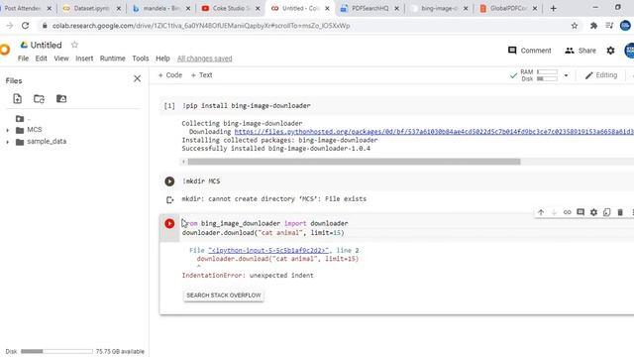Open the Google Drive icon beside notebook title

tap(24, 45)
